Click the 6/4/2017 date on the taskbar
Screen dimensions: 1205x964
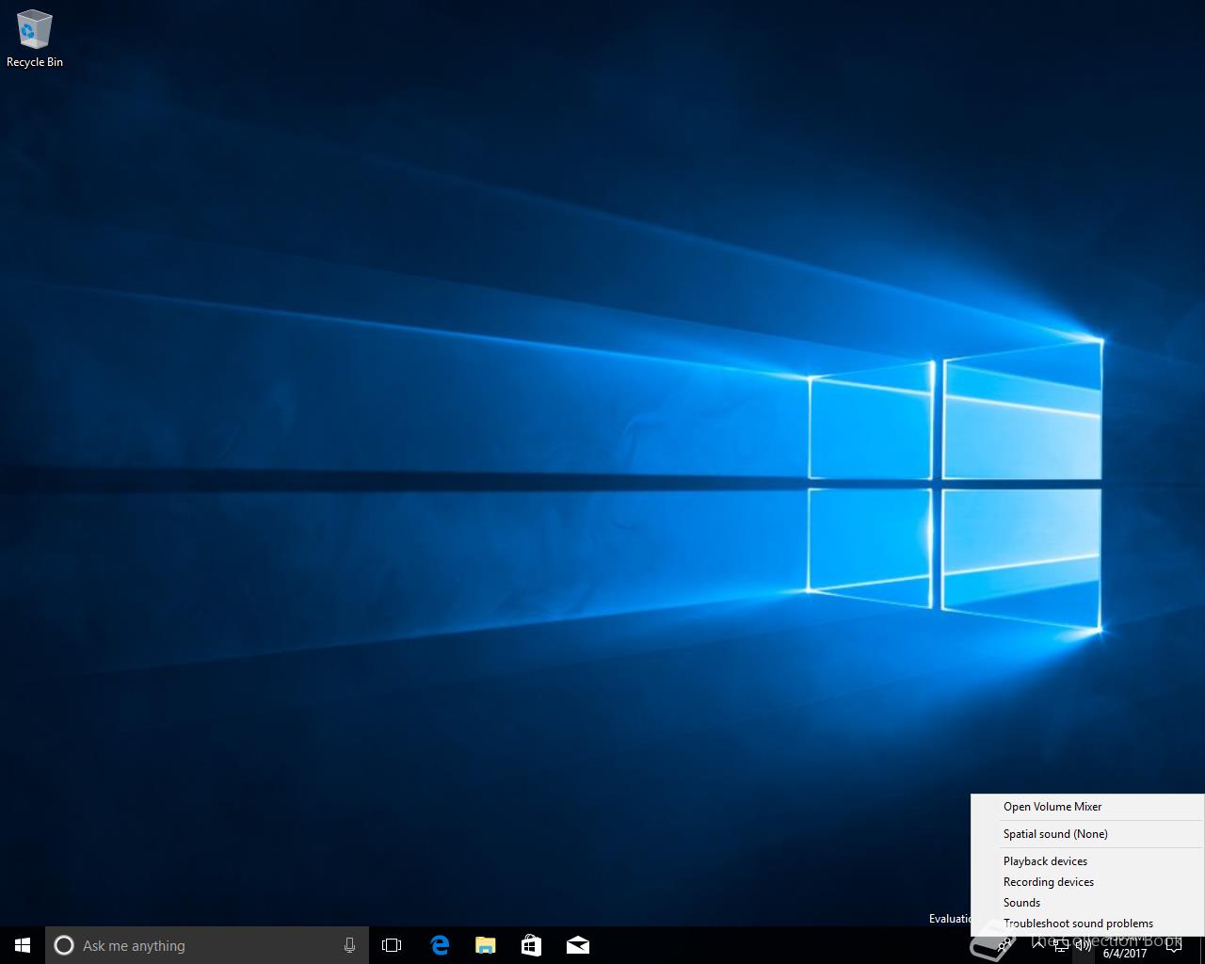click(1125, 953)
